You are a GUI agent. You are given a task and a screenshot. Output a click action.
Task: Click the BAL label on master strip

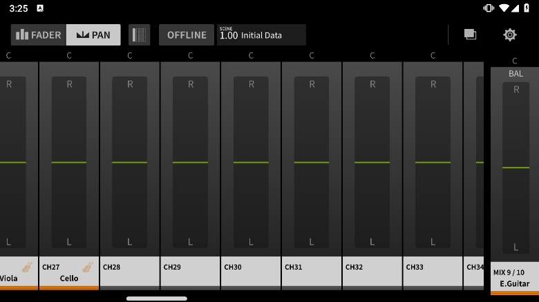click(516, 74)
